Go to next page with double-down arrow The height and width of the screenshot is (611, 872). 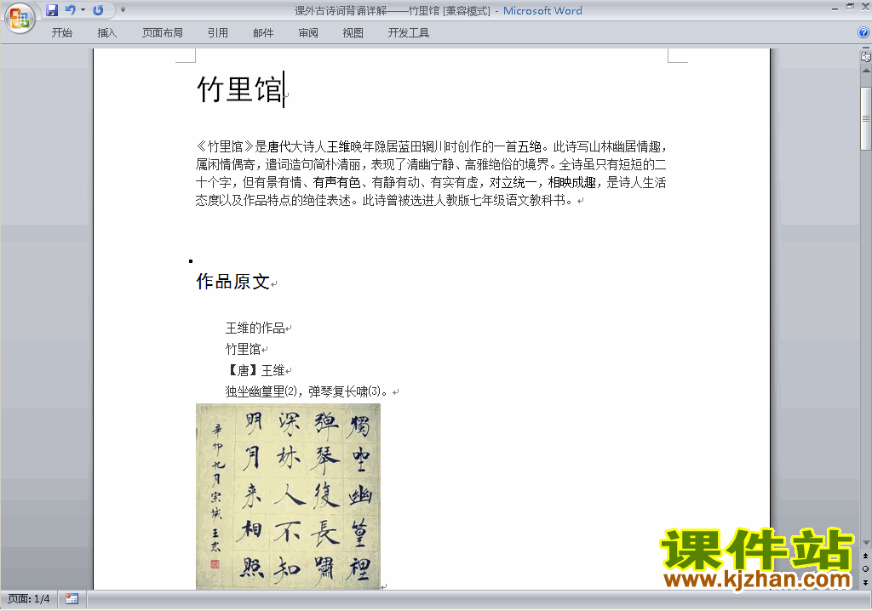tap(866, 582)
